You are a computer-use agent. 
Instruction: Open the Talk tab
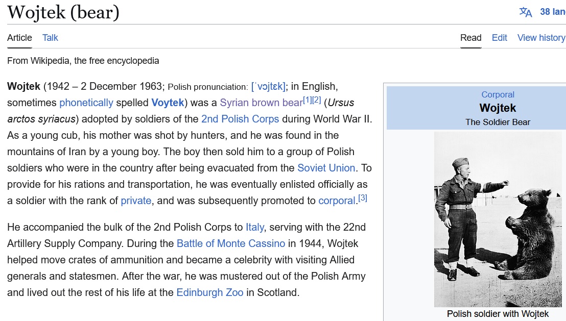point(50,38)
